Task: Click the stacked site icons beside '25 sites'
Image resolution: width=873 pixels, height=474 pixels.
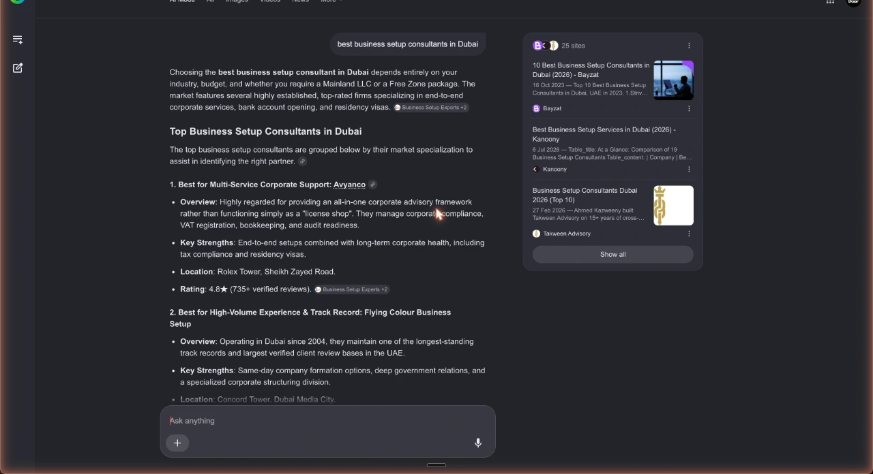Action: [x=545, y=46]
